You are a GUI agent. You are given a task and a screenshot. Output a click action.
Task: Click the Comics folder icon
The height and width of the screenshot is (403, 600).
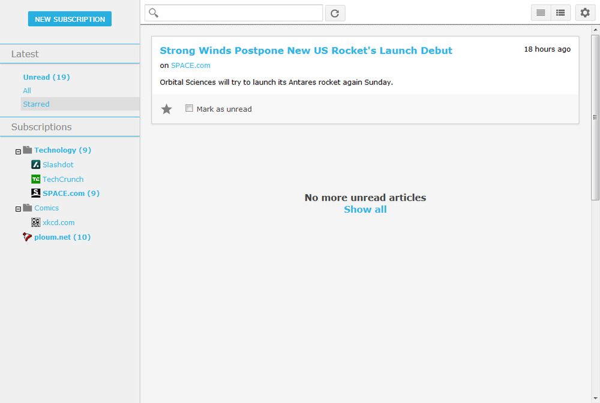tap(27, 207)
